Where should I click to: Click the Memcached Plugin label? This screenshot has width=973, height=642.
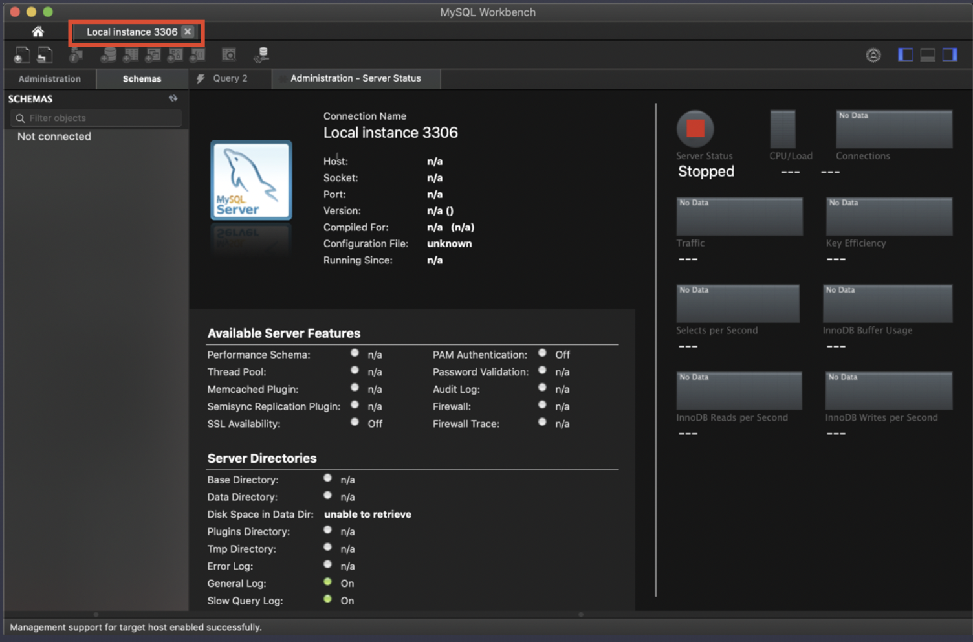point(253,390)
